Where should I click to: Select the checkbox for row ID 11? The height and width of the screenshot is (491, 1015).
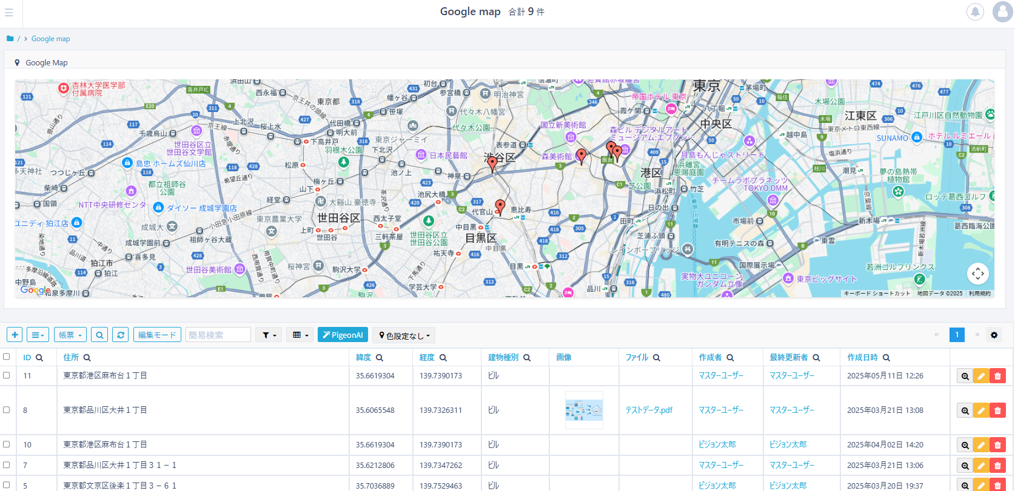7,375
